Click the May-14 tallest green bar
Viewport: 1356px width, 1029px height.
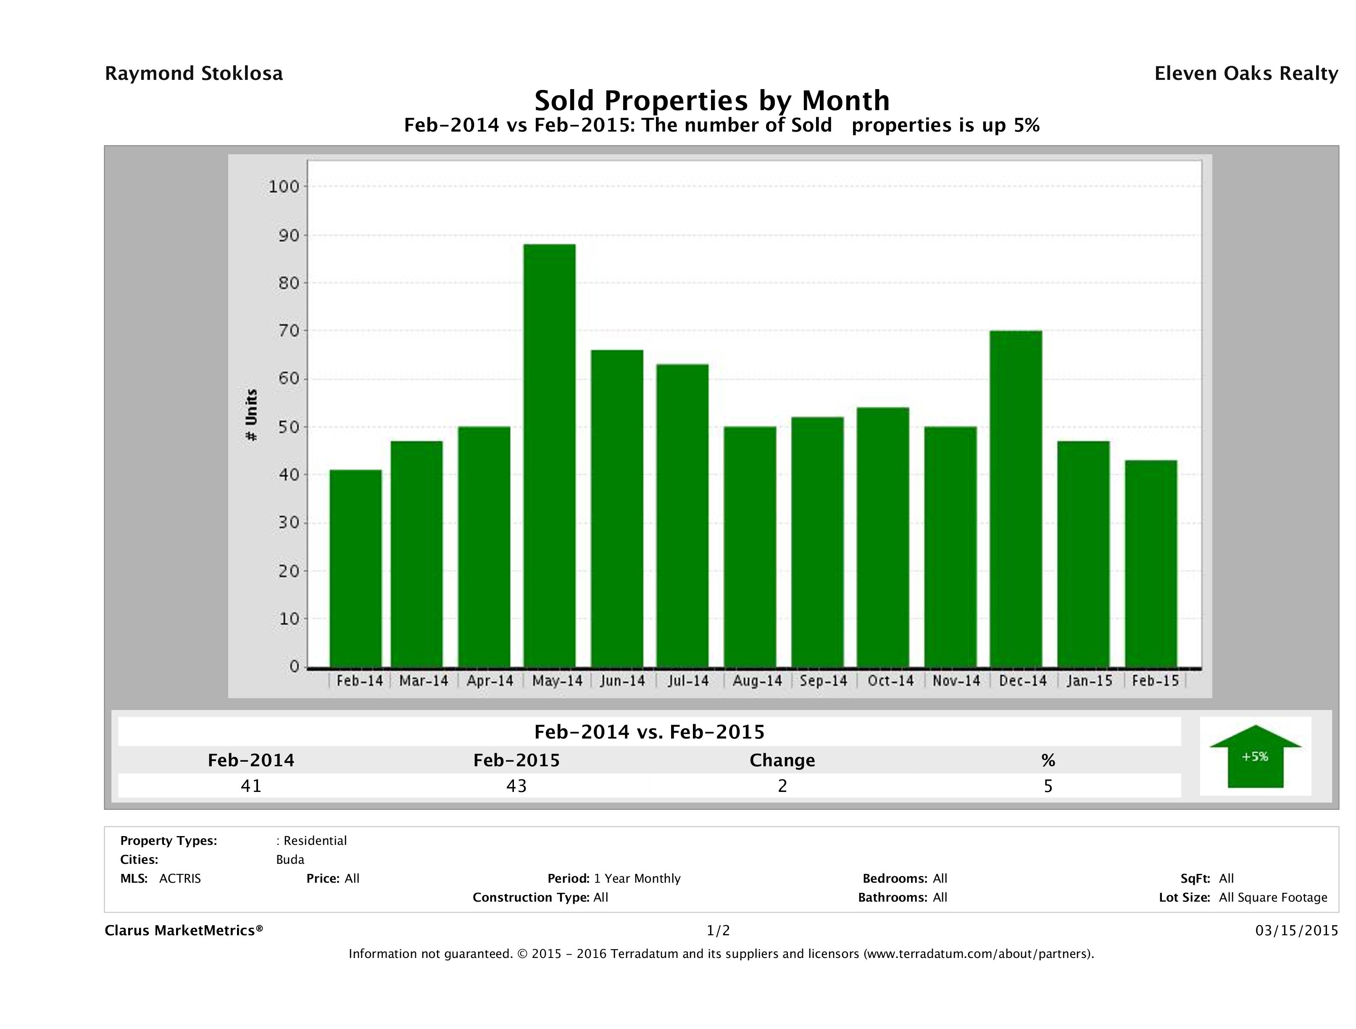[x=549, y=455]
